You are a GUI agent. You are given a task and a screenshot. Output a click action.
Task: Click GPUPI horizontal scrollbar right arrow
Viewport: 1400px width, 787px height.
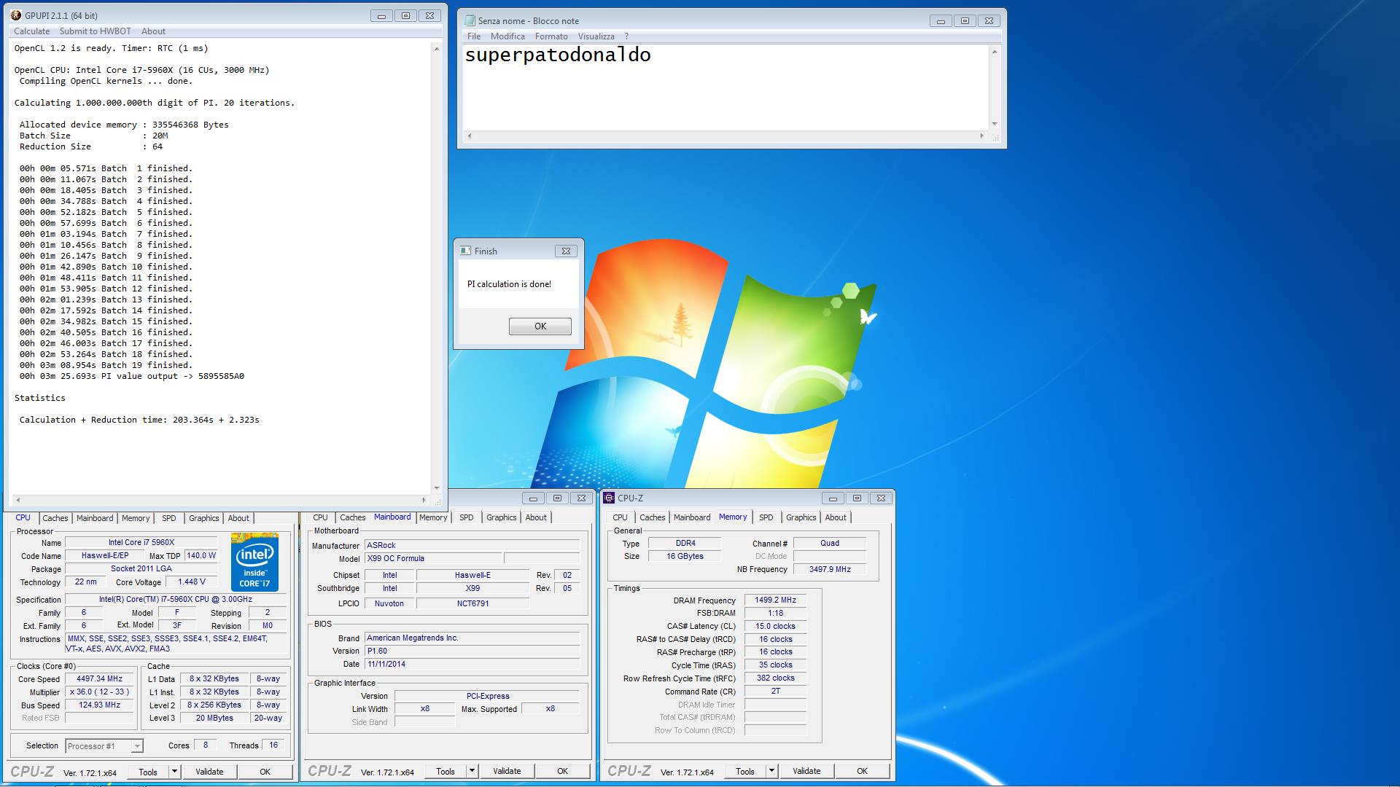tap(424, 500)
